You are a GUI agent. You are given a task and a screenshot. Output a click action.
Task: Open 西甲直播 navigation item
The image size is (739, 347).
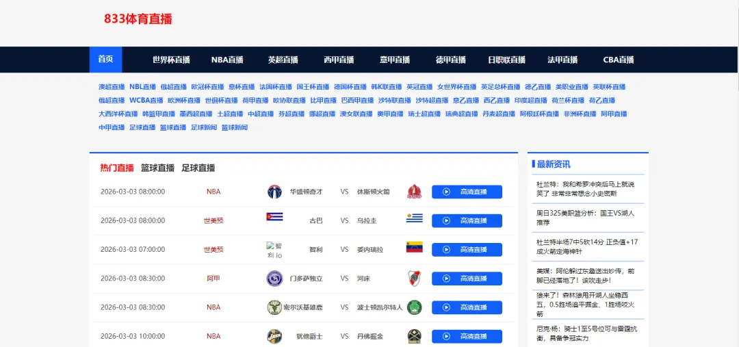[x=339, y=60]
